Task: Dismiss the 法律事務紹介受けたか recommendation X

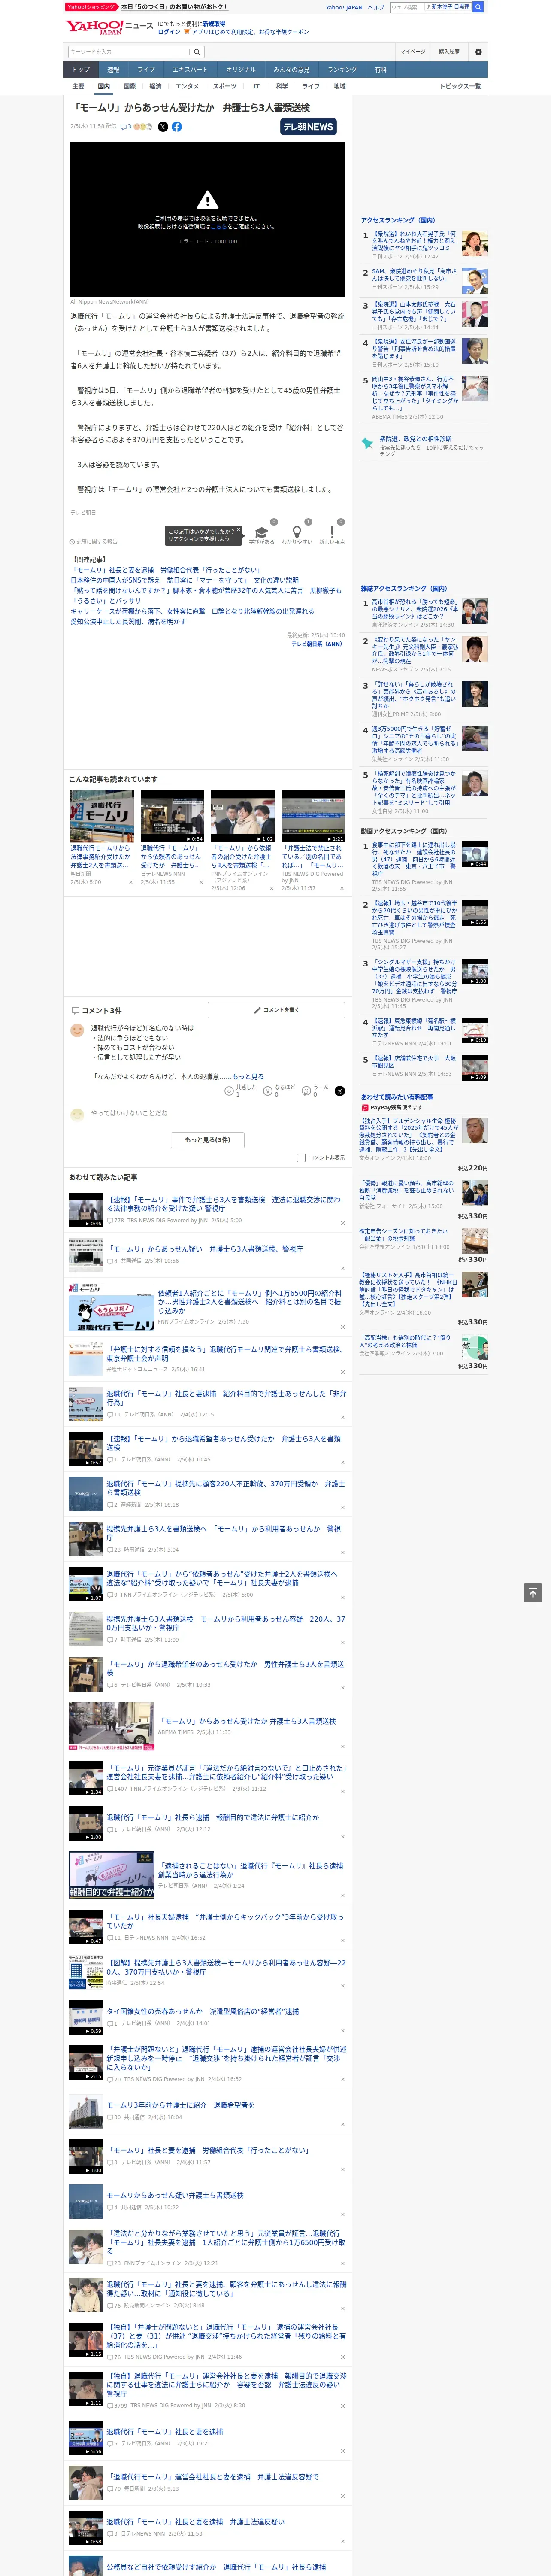Action: coord(130,882)
